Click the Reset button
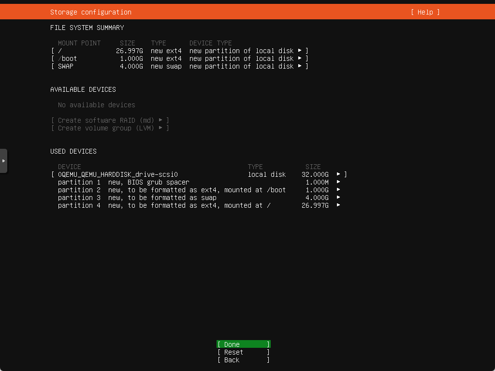495x371 pixels. (x=243, y=352)
